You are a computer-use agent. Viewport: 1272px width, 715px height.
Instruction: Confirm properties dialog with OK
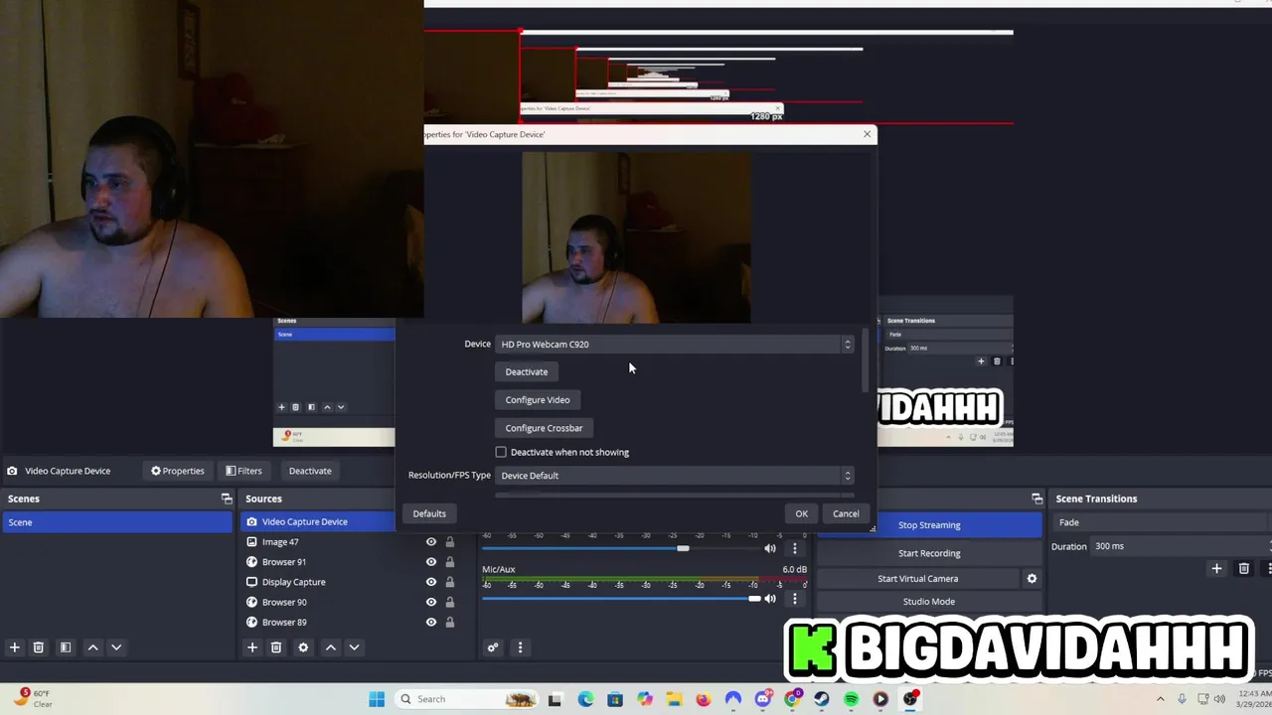802,513
